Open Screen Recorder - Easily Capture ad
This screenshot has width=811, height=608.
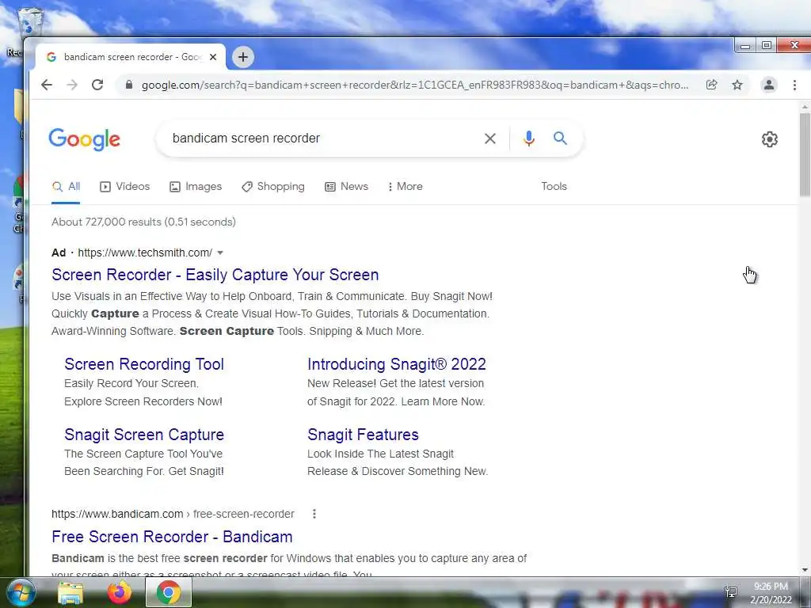215,275
